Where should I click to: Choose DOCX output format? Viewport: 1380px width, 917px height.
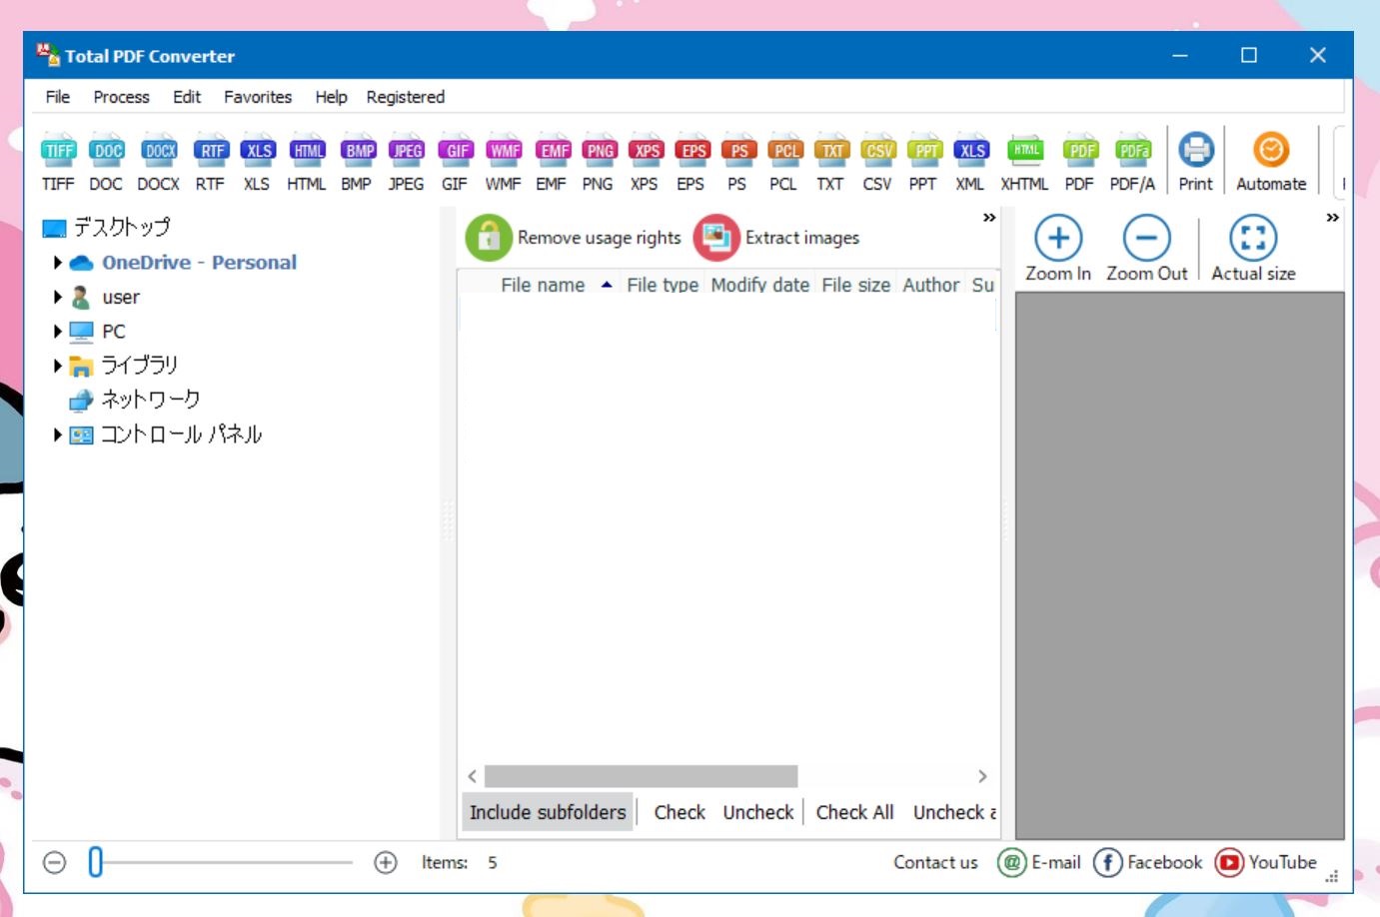coord(158,162)
